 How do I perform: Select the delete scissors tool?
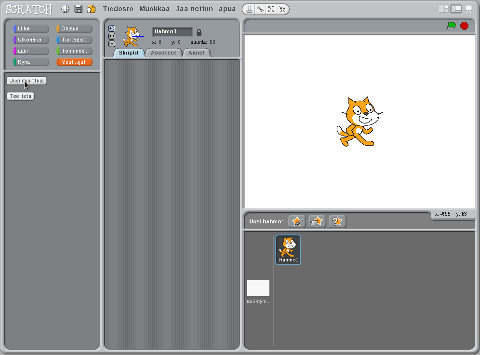pyautogui.click(x=260, y=10)
